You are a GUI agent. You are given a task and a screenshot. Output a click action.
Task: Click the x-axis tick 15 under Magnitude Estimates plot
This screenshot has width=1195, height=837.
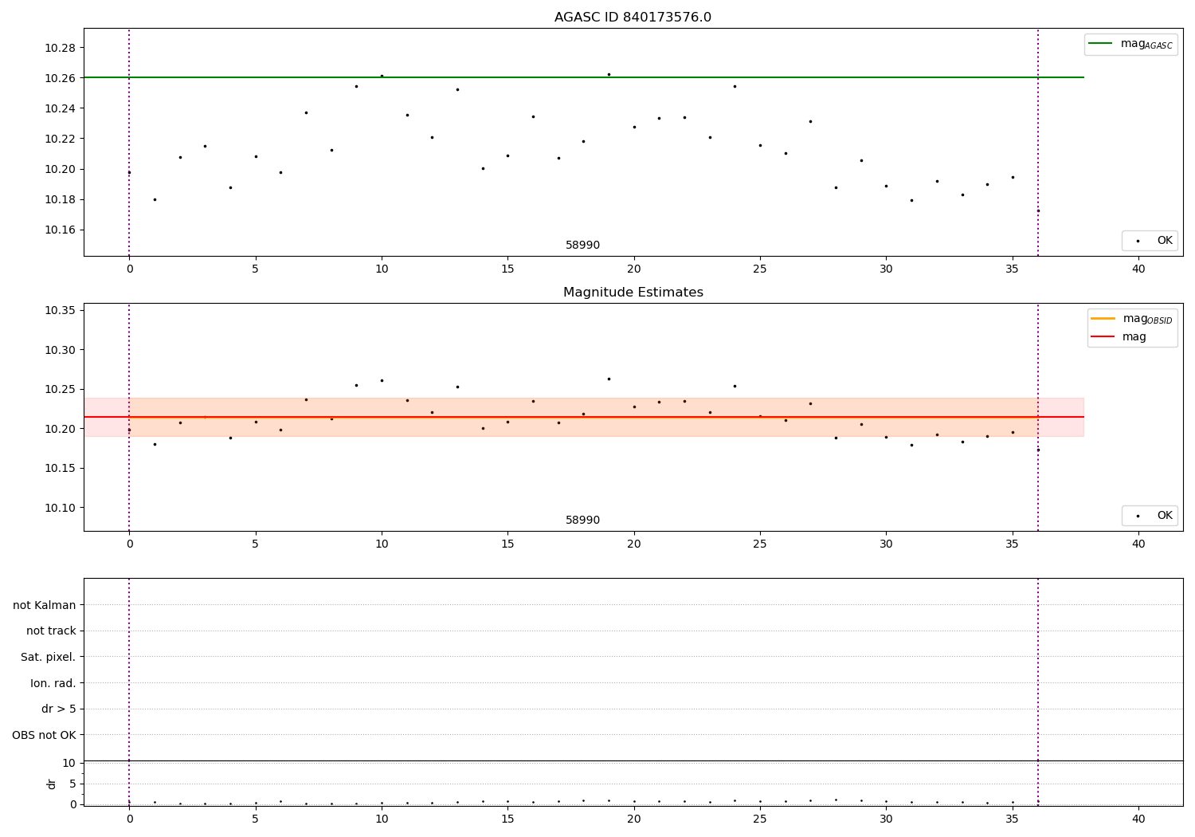point(507,544)
